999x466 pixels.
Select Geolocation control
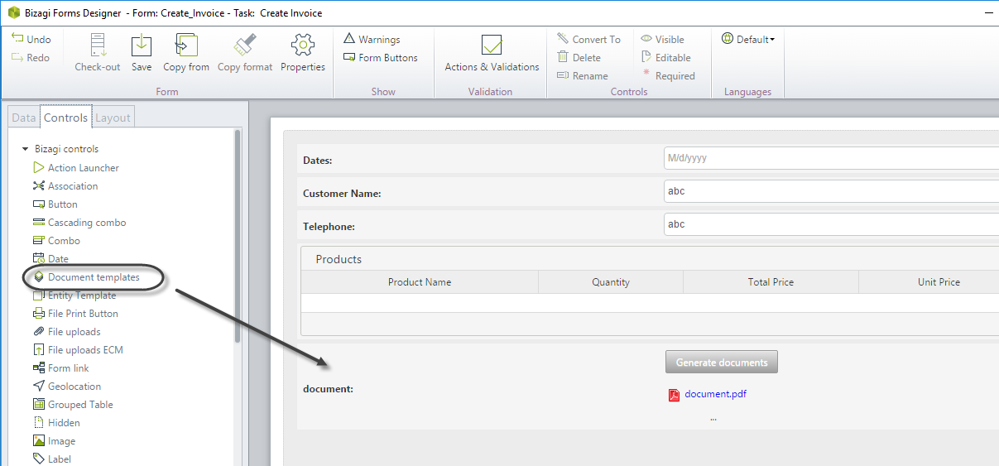tap(66, 386)
